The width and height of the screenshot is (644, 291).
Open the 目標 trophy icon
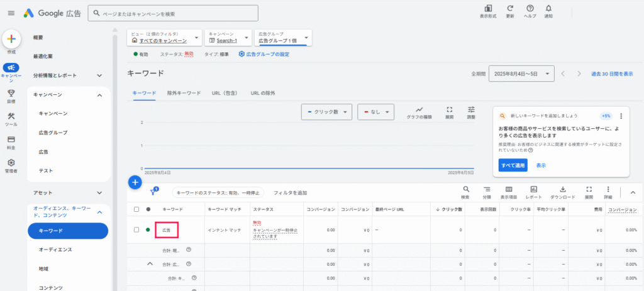(x=11, y=94)
